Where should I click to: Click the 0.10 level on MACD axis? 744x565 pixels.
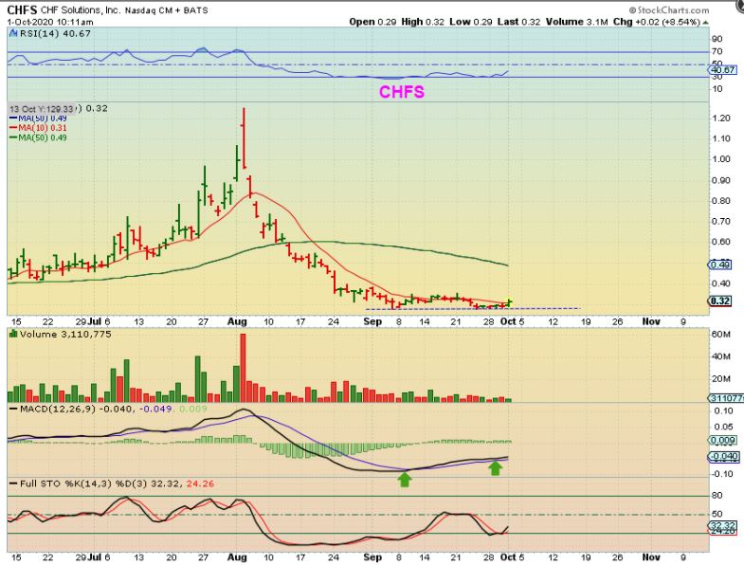pos(723,411)
